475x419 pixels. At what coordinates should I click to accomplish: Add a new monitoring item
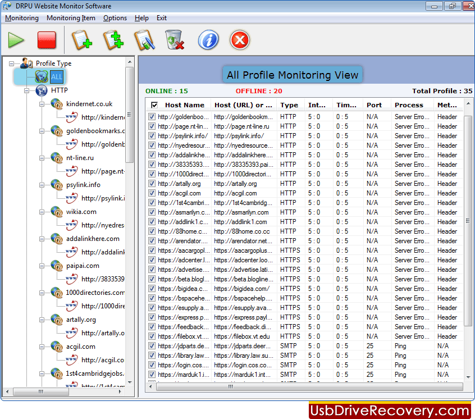82,40
